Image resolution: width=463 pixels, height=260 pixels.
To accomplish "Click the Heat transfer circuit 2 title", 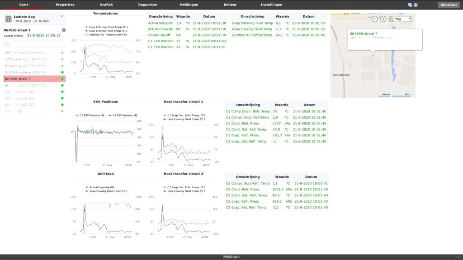I will [184, 174].
